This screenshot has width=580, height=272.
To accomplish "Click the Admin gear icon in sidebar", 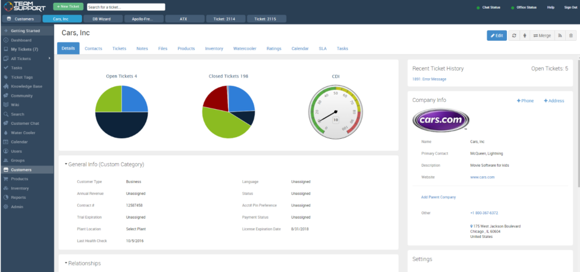I will [6, 207].
